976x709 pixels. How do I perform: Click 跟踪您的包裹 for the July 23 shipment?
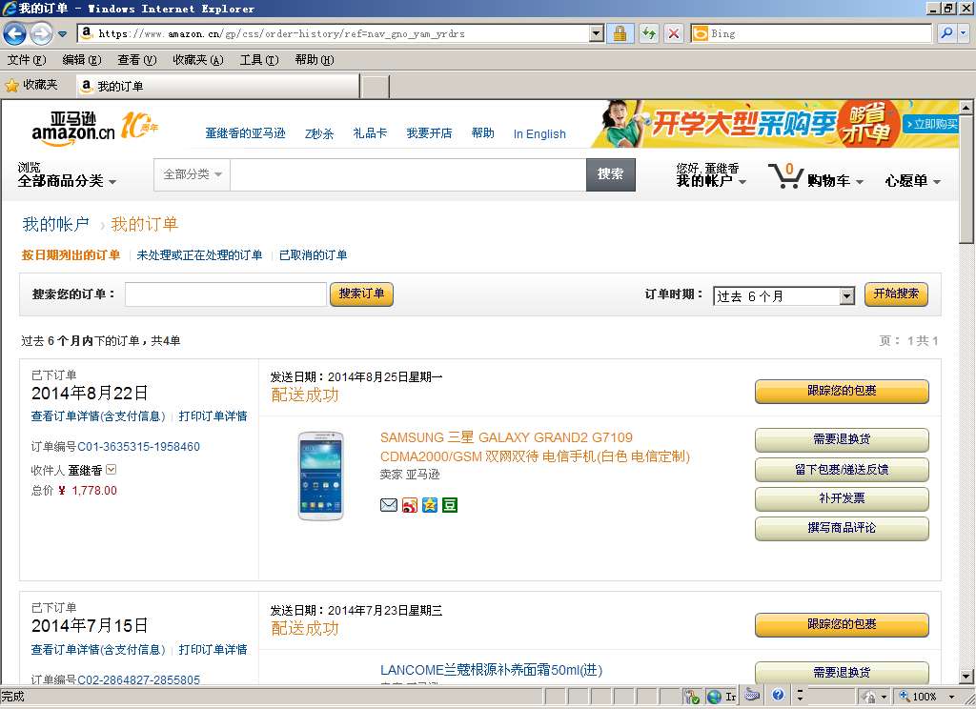pos(842,624)
